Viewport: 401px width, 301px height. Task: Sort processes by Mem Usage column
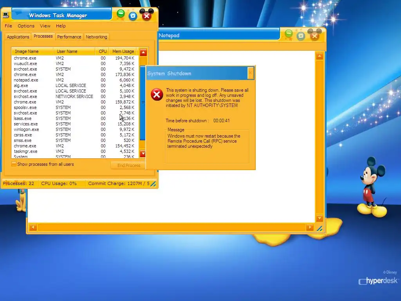123,51
